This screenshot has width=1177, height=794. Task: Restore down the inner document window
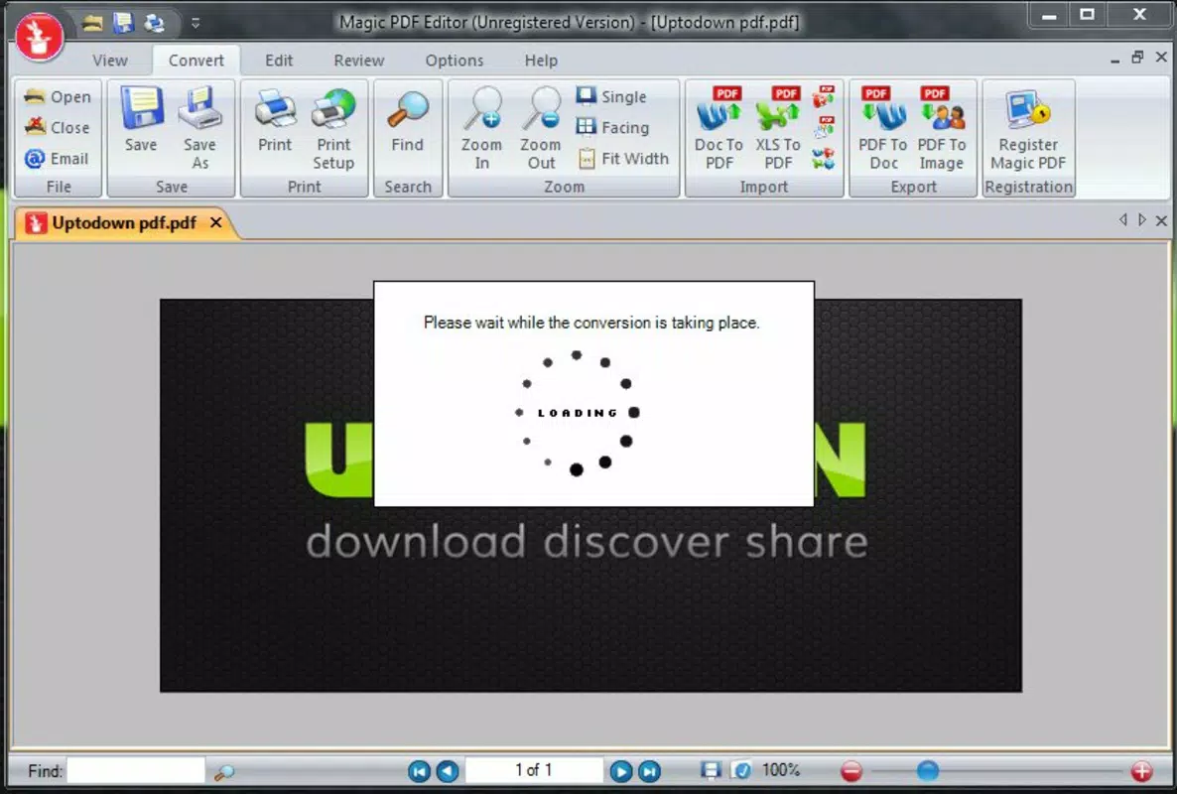[x=1137, y=57]
